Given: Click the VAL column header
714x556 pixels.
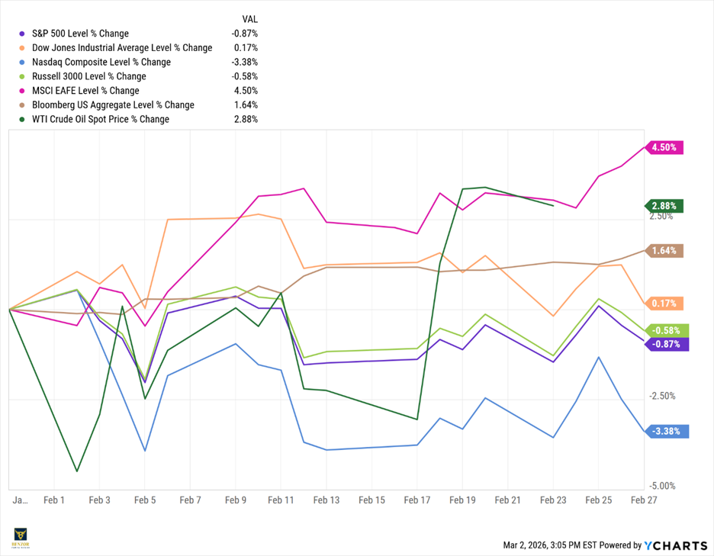Looking at the screenshot, I should click(249, 19).
